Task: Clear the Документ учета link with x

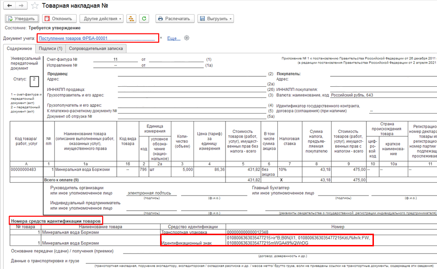Action: tap(161, 38)
